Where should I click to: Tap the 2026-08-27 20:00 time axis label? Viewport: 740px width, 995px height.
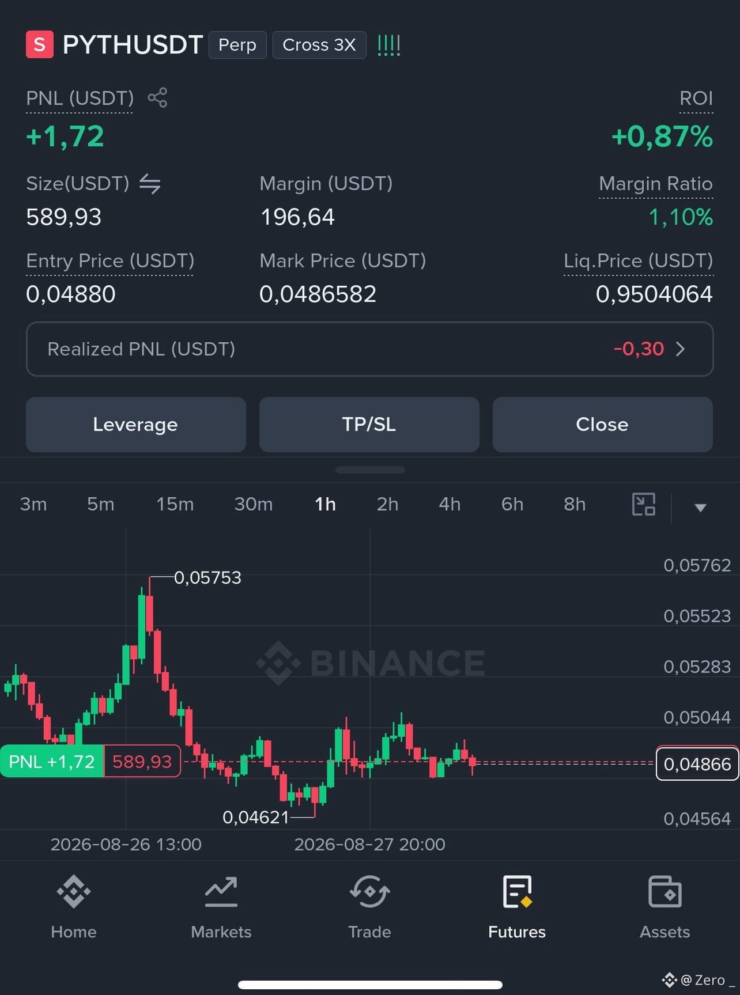click(x=370, y=845)
